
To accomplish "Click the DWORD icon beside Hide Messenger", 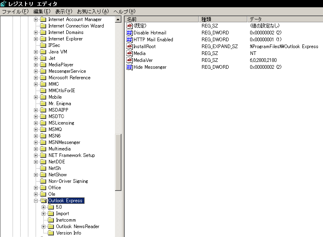I will (130, 67).
